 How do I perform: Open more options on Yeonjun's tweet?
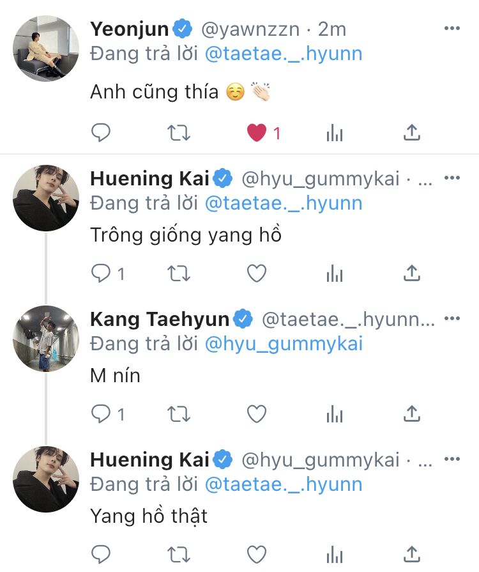[452, 29]
